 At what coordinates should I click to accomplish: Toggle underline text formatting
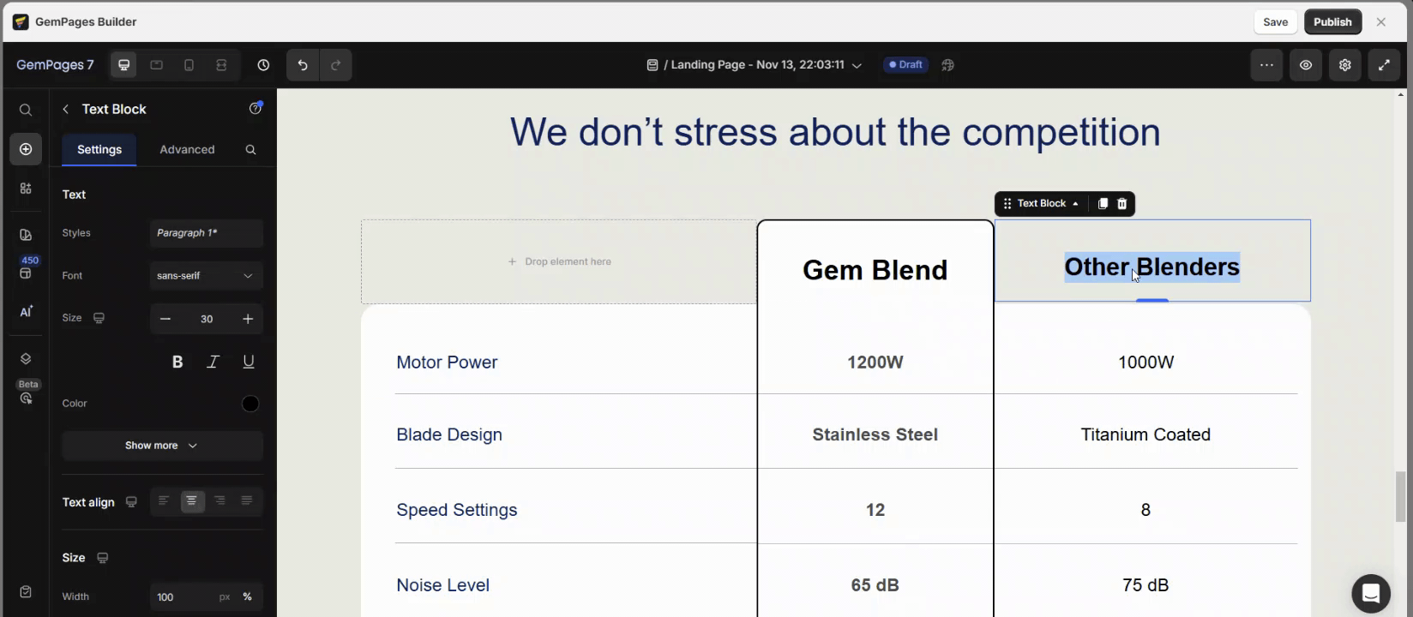(249, 362)
